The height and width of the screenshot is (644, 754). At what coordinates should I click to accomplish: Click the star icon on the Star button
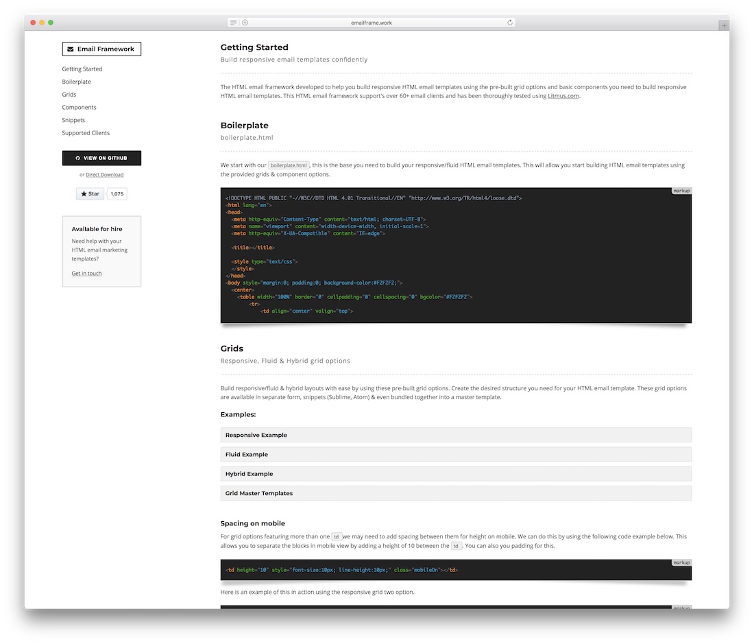[x=84, y=193]
